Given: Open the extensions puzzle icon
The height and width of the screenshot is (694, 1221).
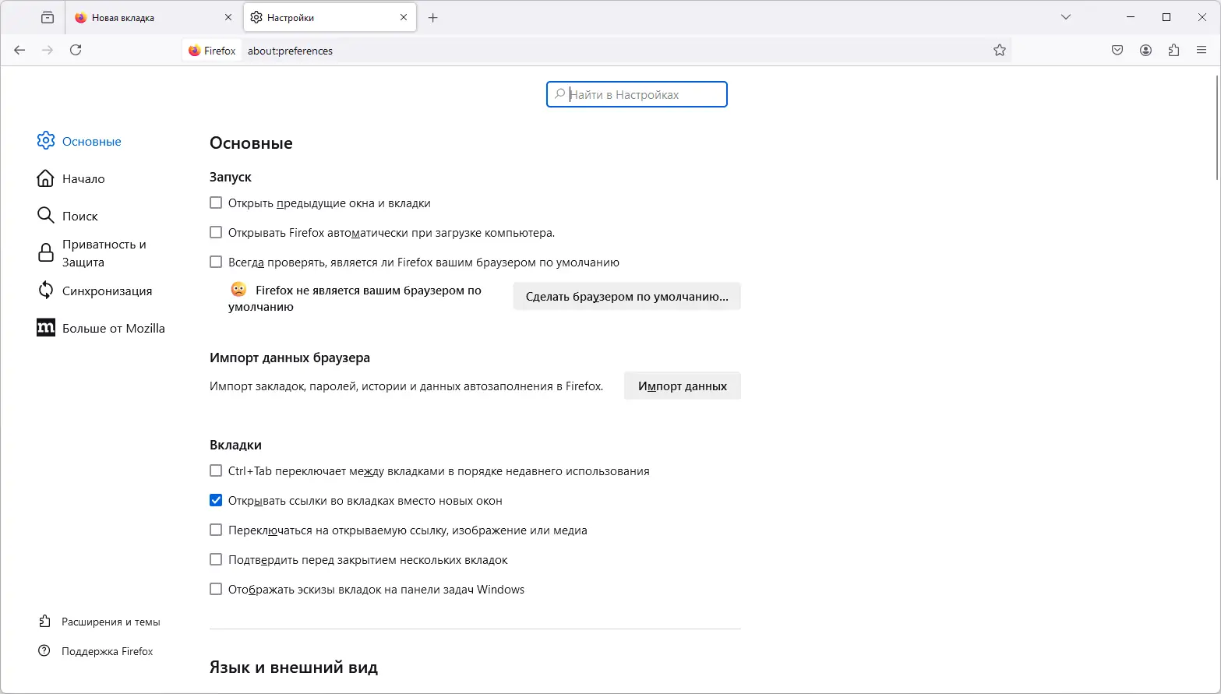Looking at the screenshot, I should [x=1173, y=50].
